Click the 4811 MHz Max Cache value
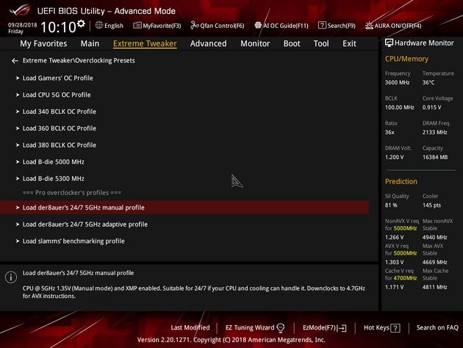 click(434, 287)
